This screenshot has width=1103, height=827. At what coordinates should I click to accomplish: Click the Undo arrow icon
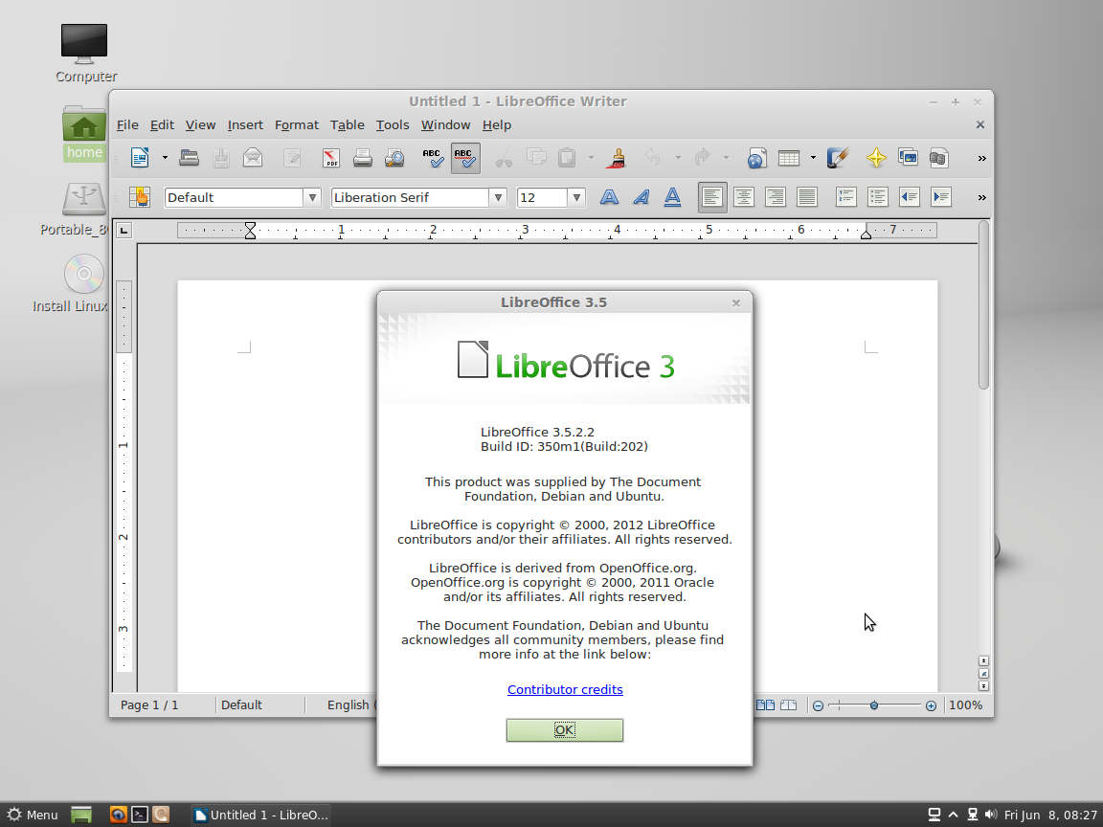coord(652,158)
